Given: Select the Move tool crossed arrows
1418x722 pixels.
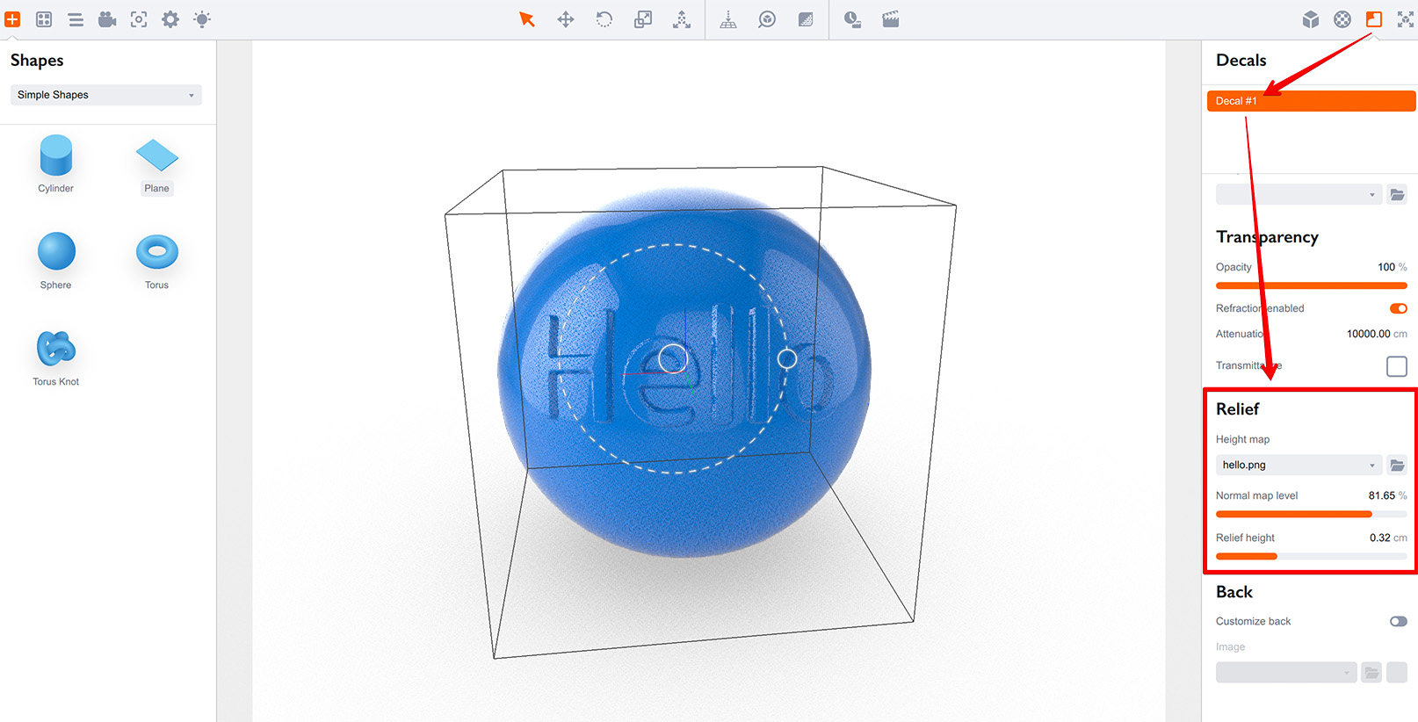Looking at the screenshot, I should pos(566,19).
